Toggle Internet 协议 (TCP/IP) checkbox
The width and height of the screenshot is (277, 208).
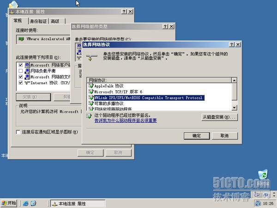click(21, 83)
